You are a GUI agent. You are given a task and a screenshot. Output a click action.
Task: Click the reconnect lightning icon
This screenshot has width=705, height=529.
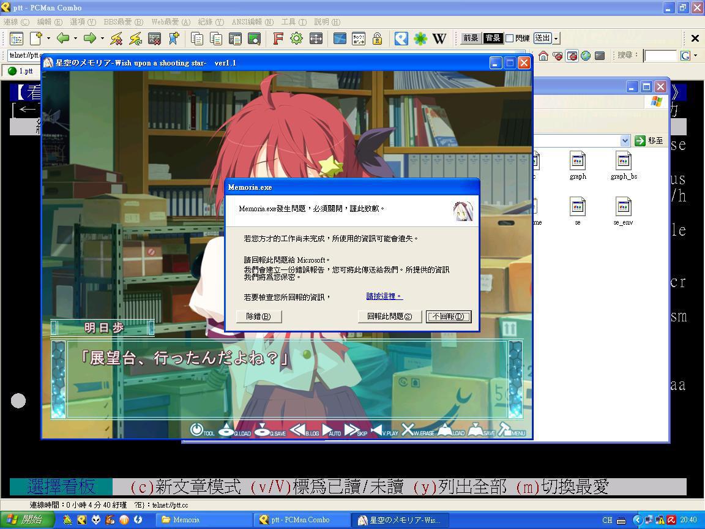click(x=135, y=39)
